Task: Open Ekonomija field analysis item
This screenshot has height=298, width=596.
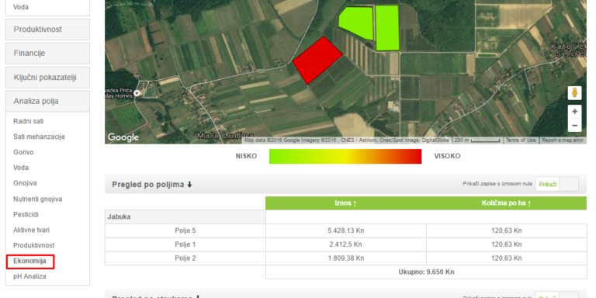Action: pos(30,261)
